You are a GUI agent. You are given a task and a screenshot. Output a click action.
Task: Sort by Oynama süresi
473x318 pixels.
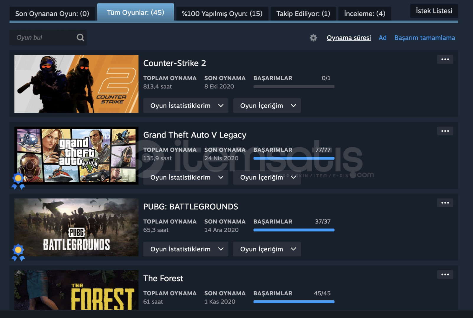click(349, 38)
